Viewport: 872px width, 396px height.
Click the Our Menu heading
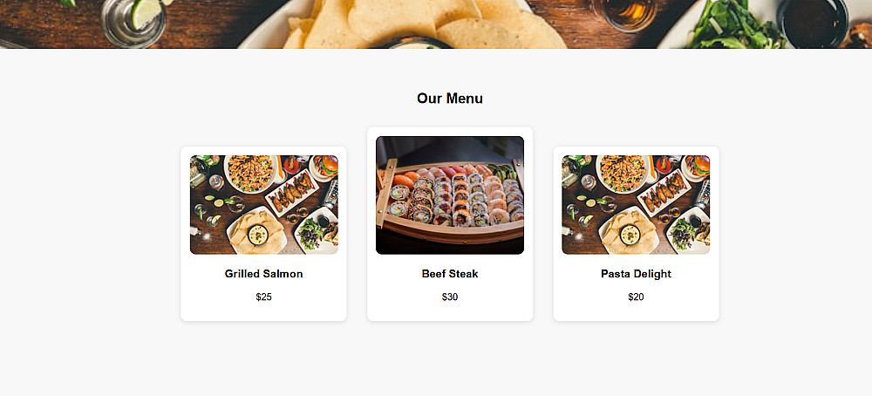pos(450,99)
